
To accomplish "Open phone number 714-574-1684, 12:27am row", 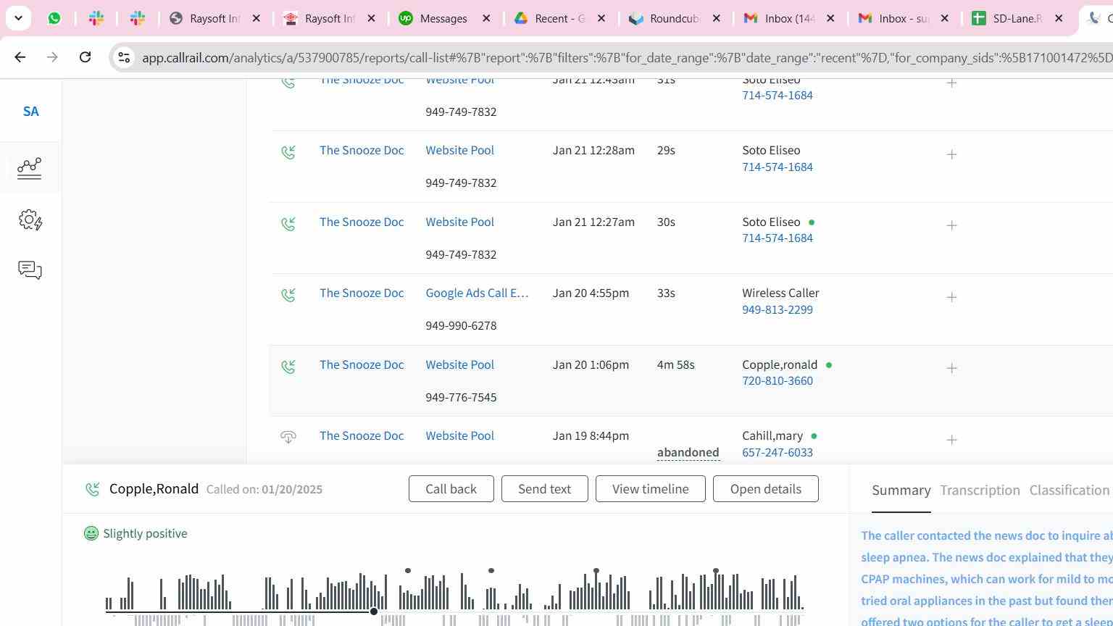I will coord(778,238).
